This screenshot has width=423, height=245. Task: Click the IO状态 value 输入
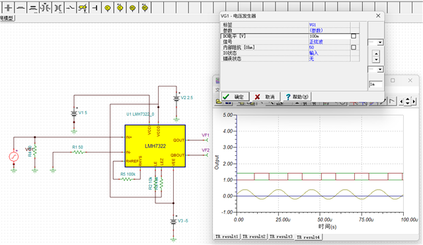click(313, 53)
